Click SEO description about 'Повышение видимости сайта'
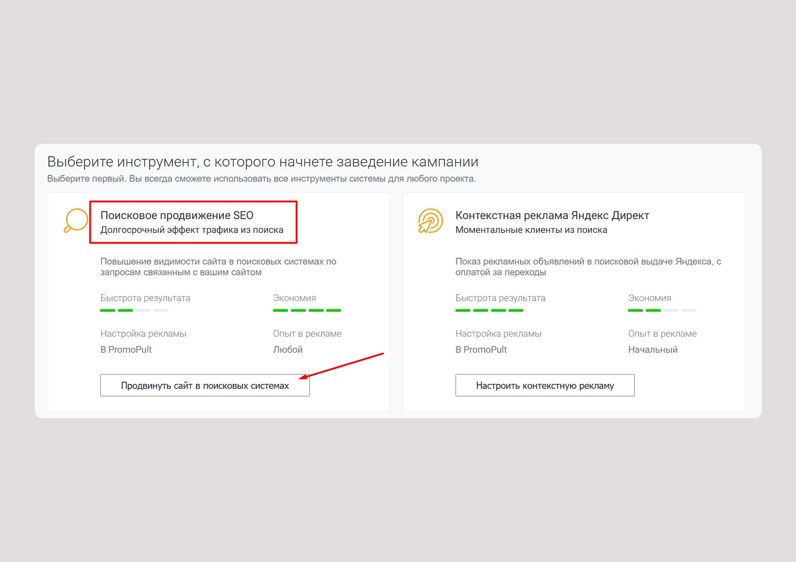This screenshot has width=796, height=562. coord(218,267)
